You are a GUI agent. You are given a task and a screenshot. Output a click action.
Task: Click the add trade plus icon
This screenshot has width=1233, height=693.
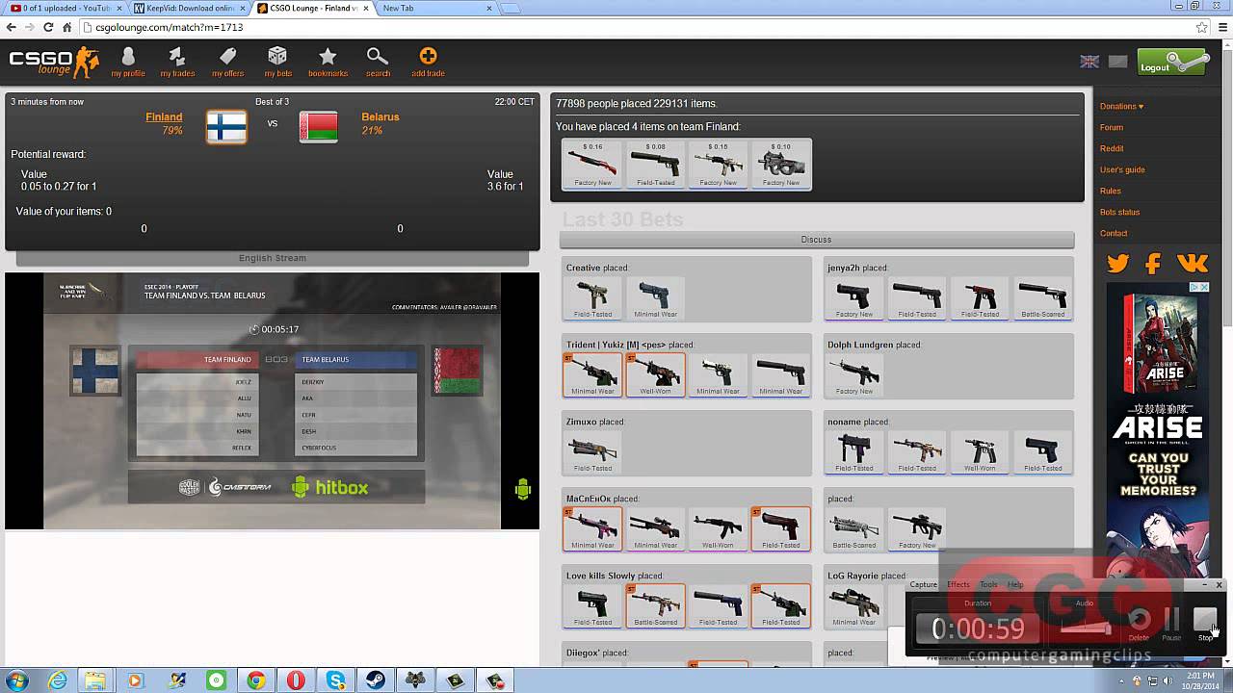[x=428, y=63]
